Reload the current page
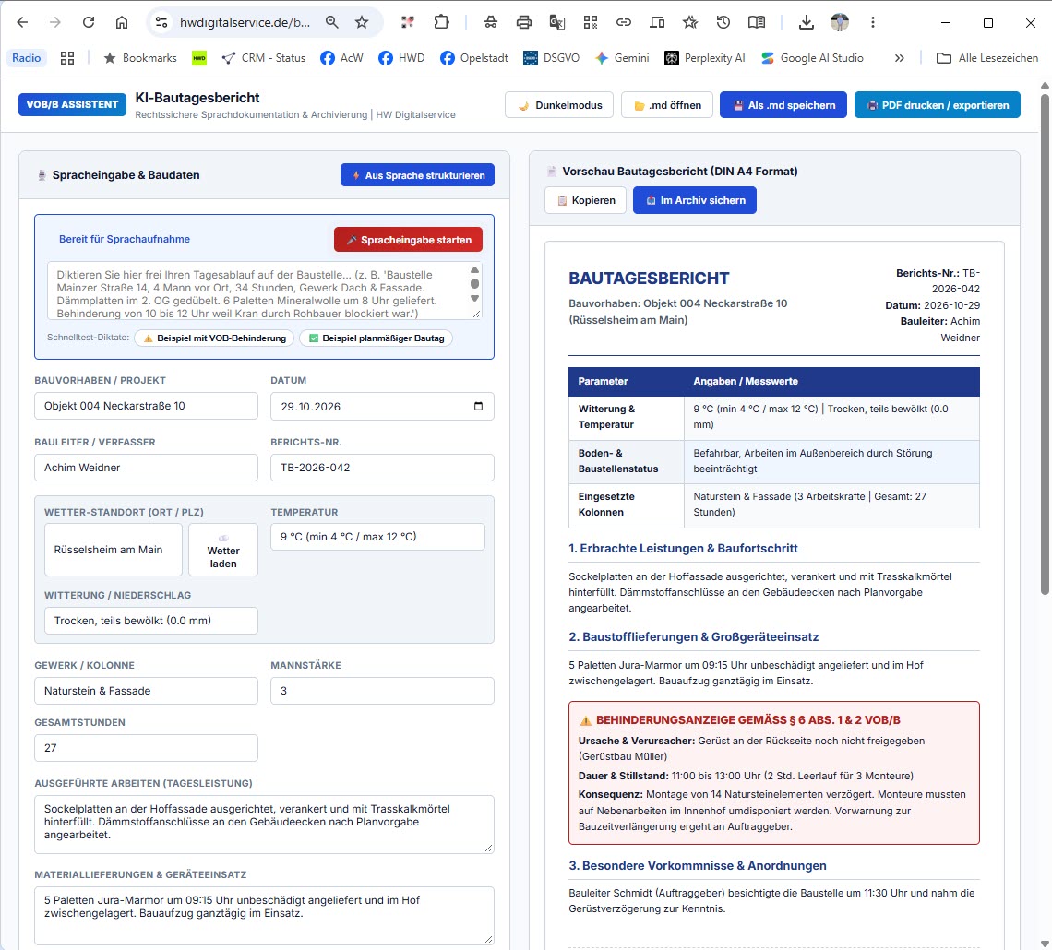This screenshot has height=950, width=1052. [88, 22]
